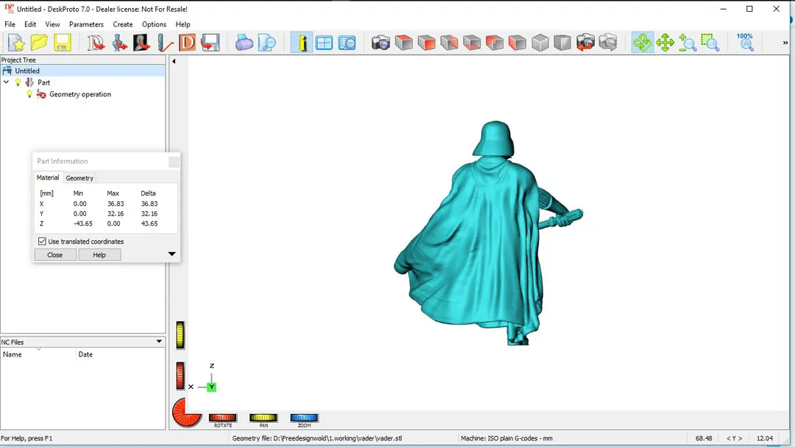Open a project with the yellow folder icon
The image size is (795, 447).
[x=39, y=43]
